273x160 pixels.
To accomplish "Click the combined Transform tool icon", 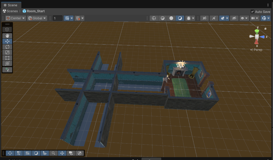I will (7, 63).
